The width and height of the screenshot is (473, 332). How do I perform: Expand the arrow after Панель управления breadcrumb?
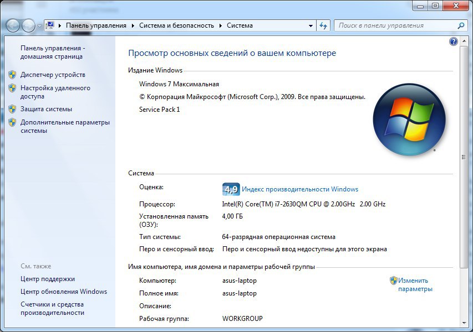pos(133,25)
